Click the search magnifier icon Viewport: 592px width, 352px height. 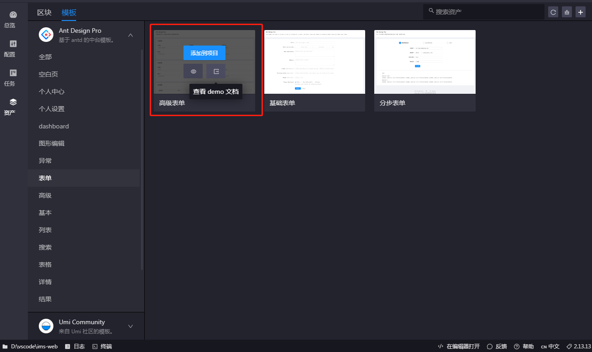coord(431,10)
